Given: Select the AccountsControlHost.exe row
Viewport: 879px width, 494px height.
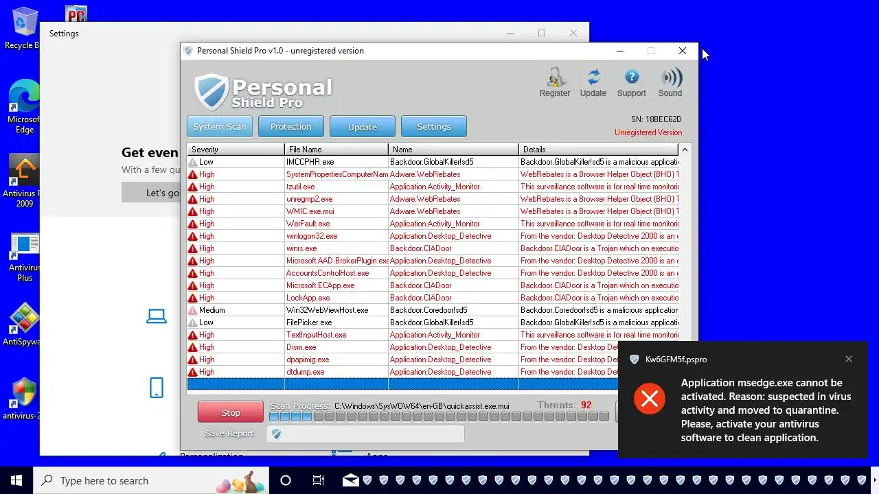Looking at the screenshot, I should point(433,273).
